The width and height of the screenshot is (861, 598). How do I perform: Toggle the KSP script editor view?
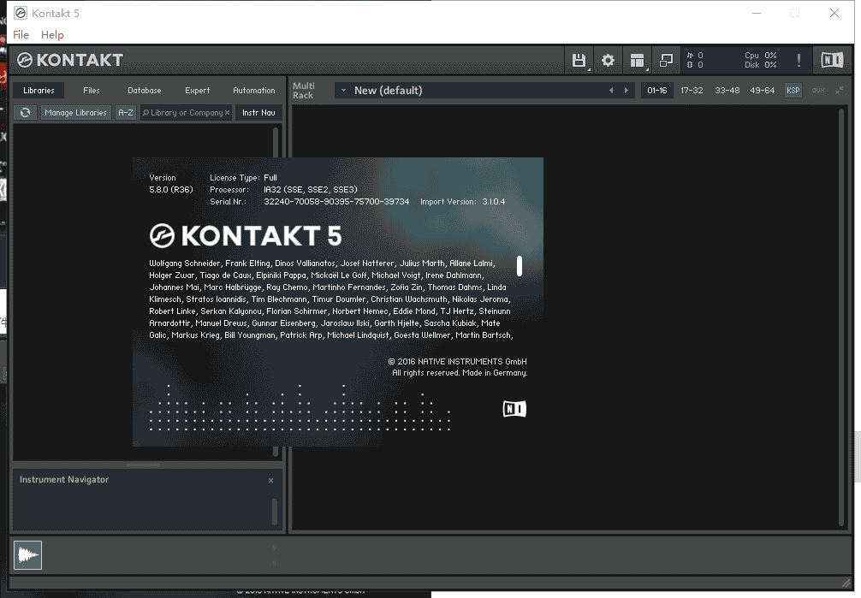(793, 90)
